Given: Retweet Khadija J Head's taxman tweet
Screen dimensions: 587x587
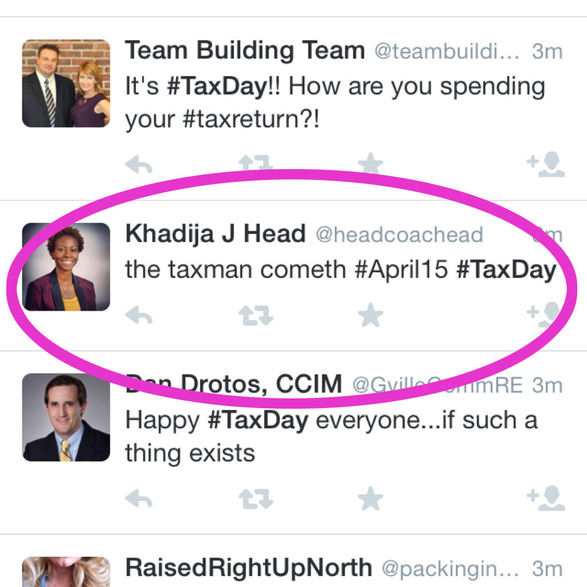Looking at the screenshot, I should click(256, 316).
